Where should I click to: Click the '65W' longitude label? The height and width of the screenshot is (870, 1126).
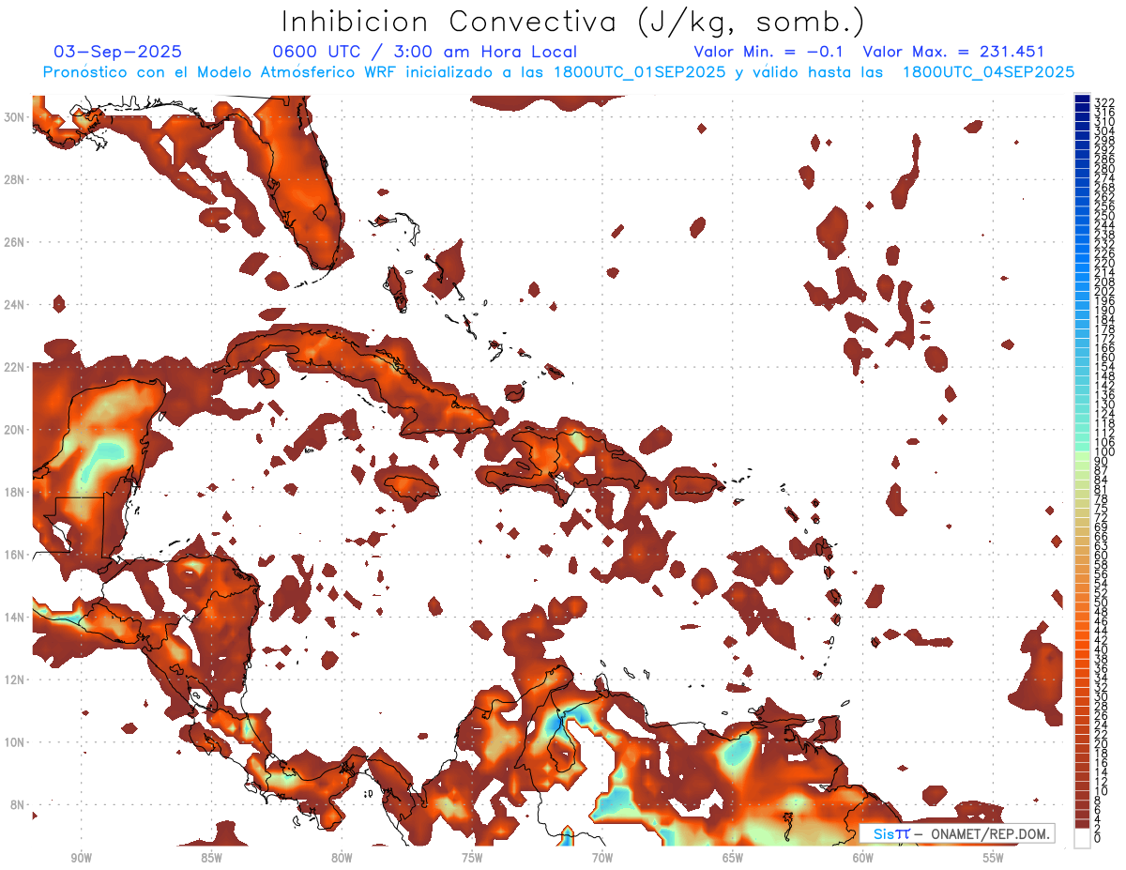733,858
